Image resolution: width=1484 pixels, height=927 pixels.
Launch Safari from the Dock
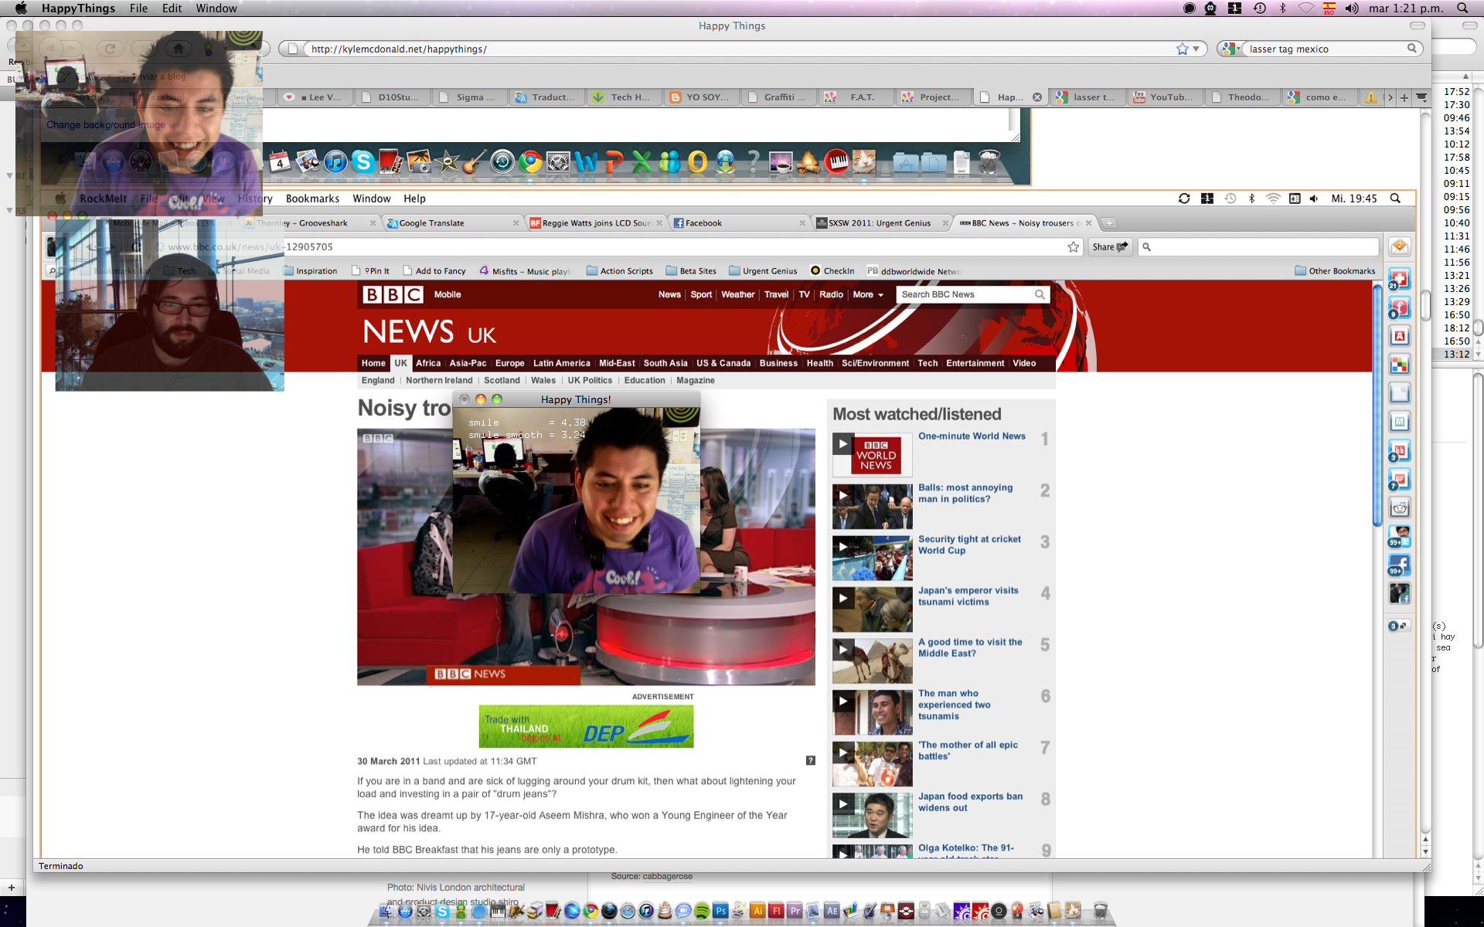[628, 911]
